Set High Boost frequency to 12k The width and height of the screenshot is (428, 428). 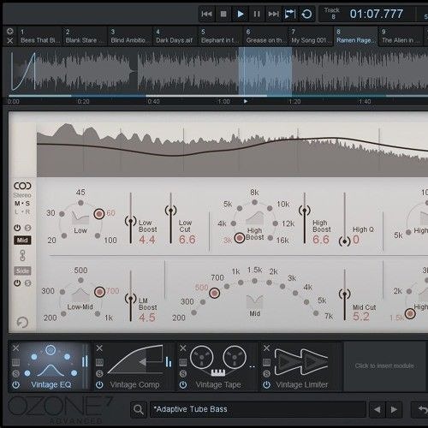pyautogui.click(x=276, y=223)
